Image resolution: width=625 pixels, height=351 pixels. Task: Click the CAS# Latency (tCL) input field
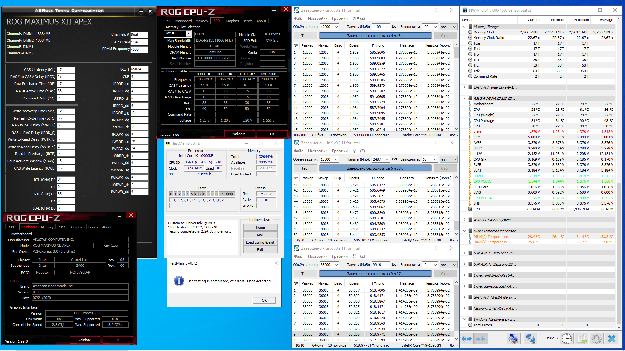click(66, 70)
